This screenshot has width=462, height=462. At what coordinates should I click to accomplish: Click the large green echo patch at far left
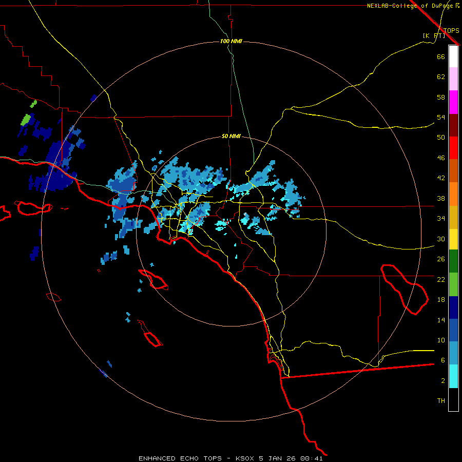[x=26, y=120]
